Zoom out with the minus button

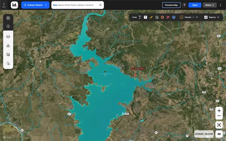click(x=219, y=116)
